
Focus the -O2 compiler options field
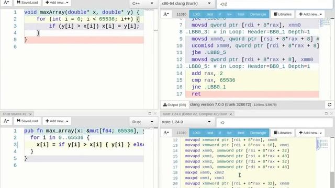274,4
